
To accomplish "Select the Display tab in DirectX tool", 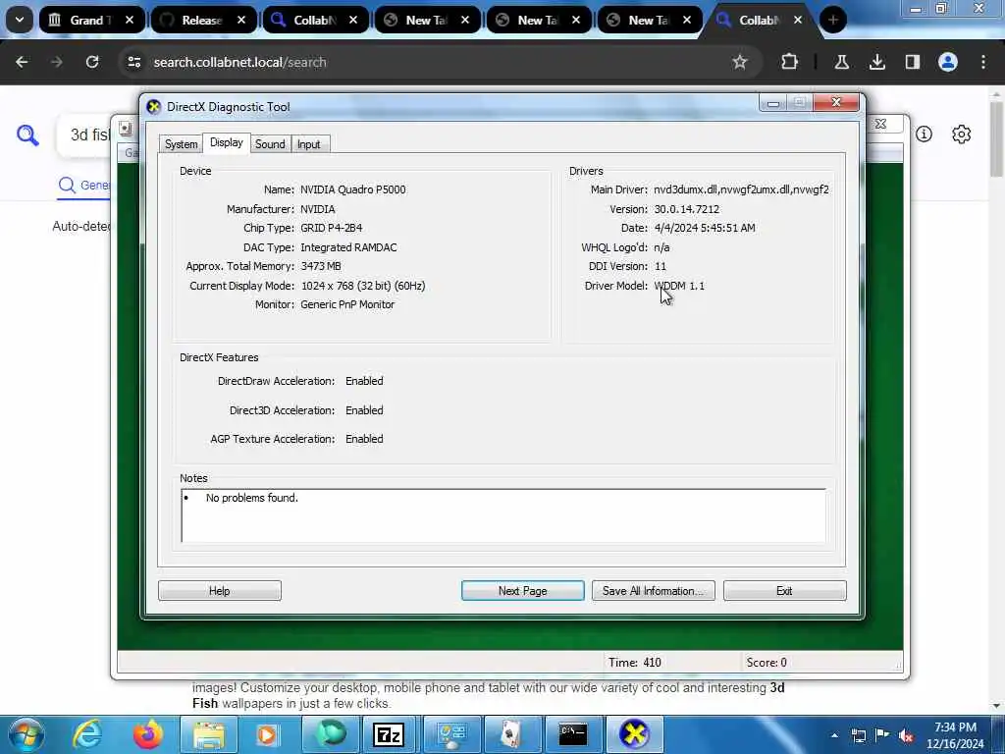I will click(x=227, y=142).
